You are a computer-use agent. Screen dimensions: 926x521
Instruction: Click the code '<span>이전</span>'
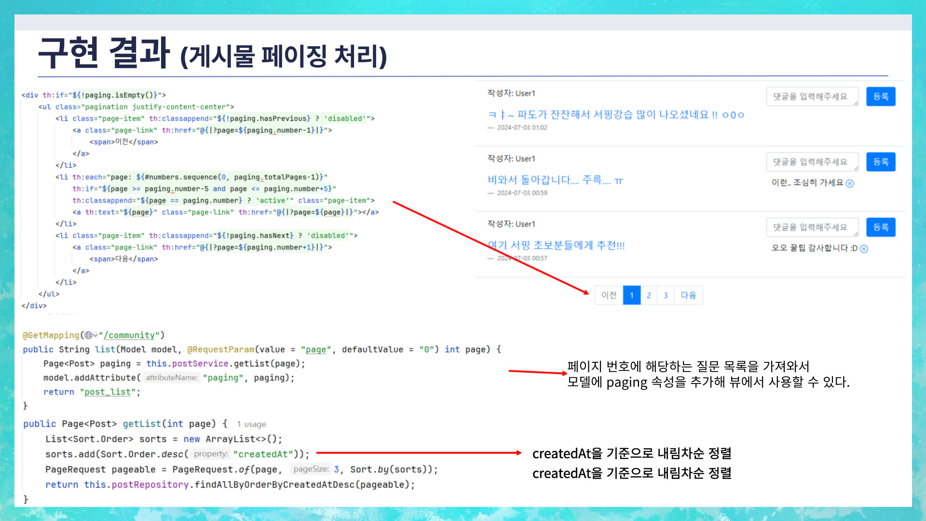tap(124, 142)
